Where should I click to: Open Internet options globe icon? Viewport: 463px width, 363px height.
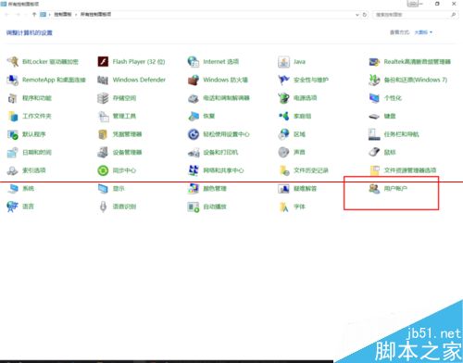(x=194, y=62)
